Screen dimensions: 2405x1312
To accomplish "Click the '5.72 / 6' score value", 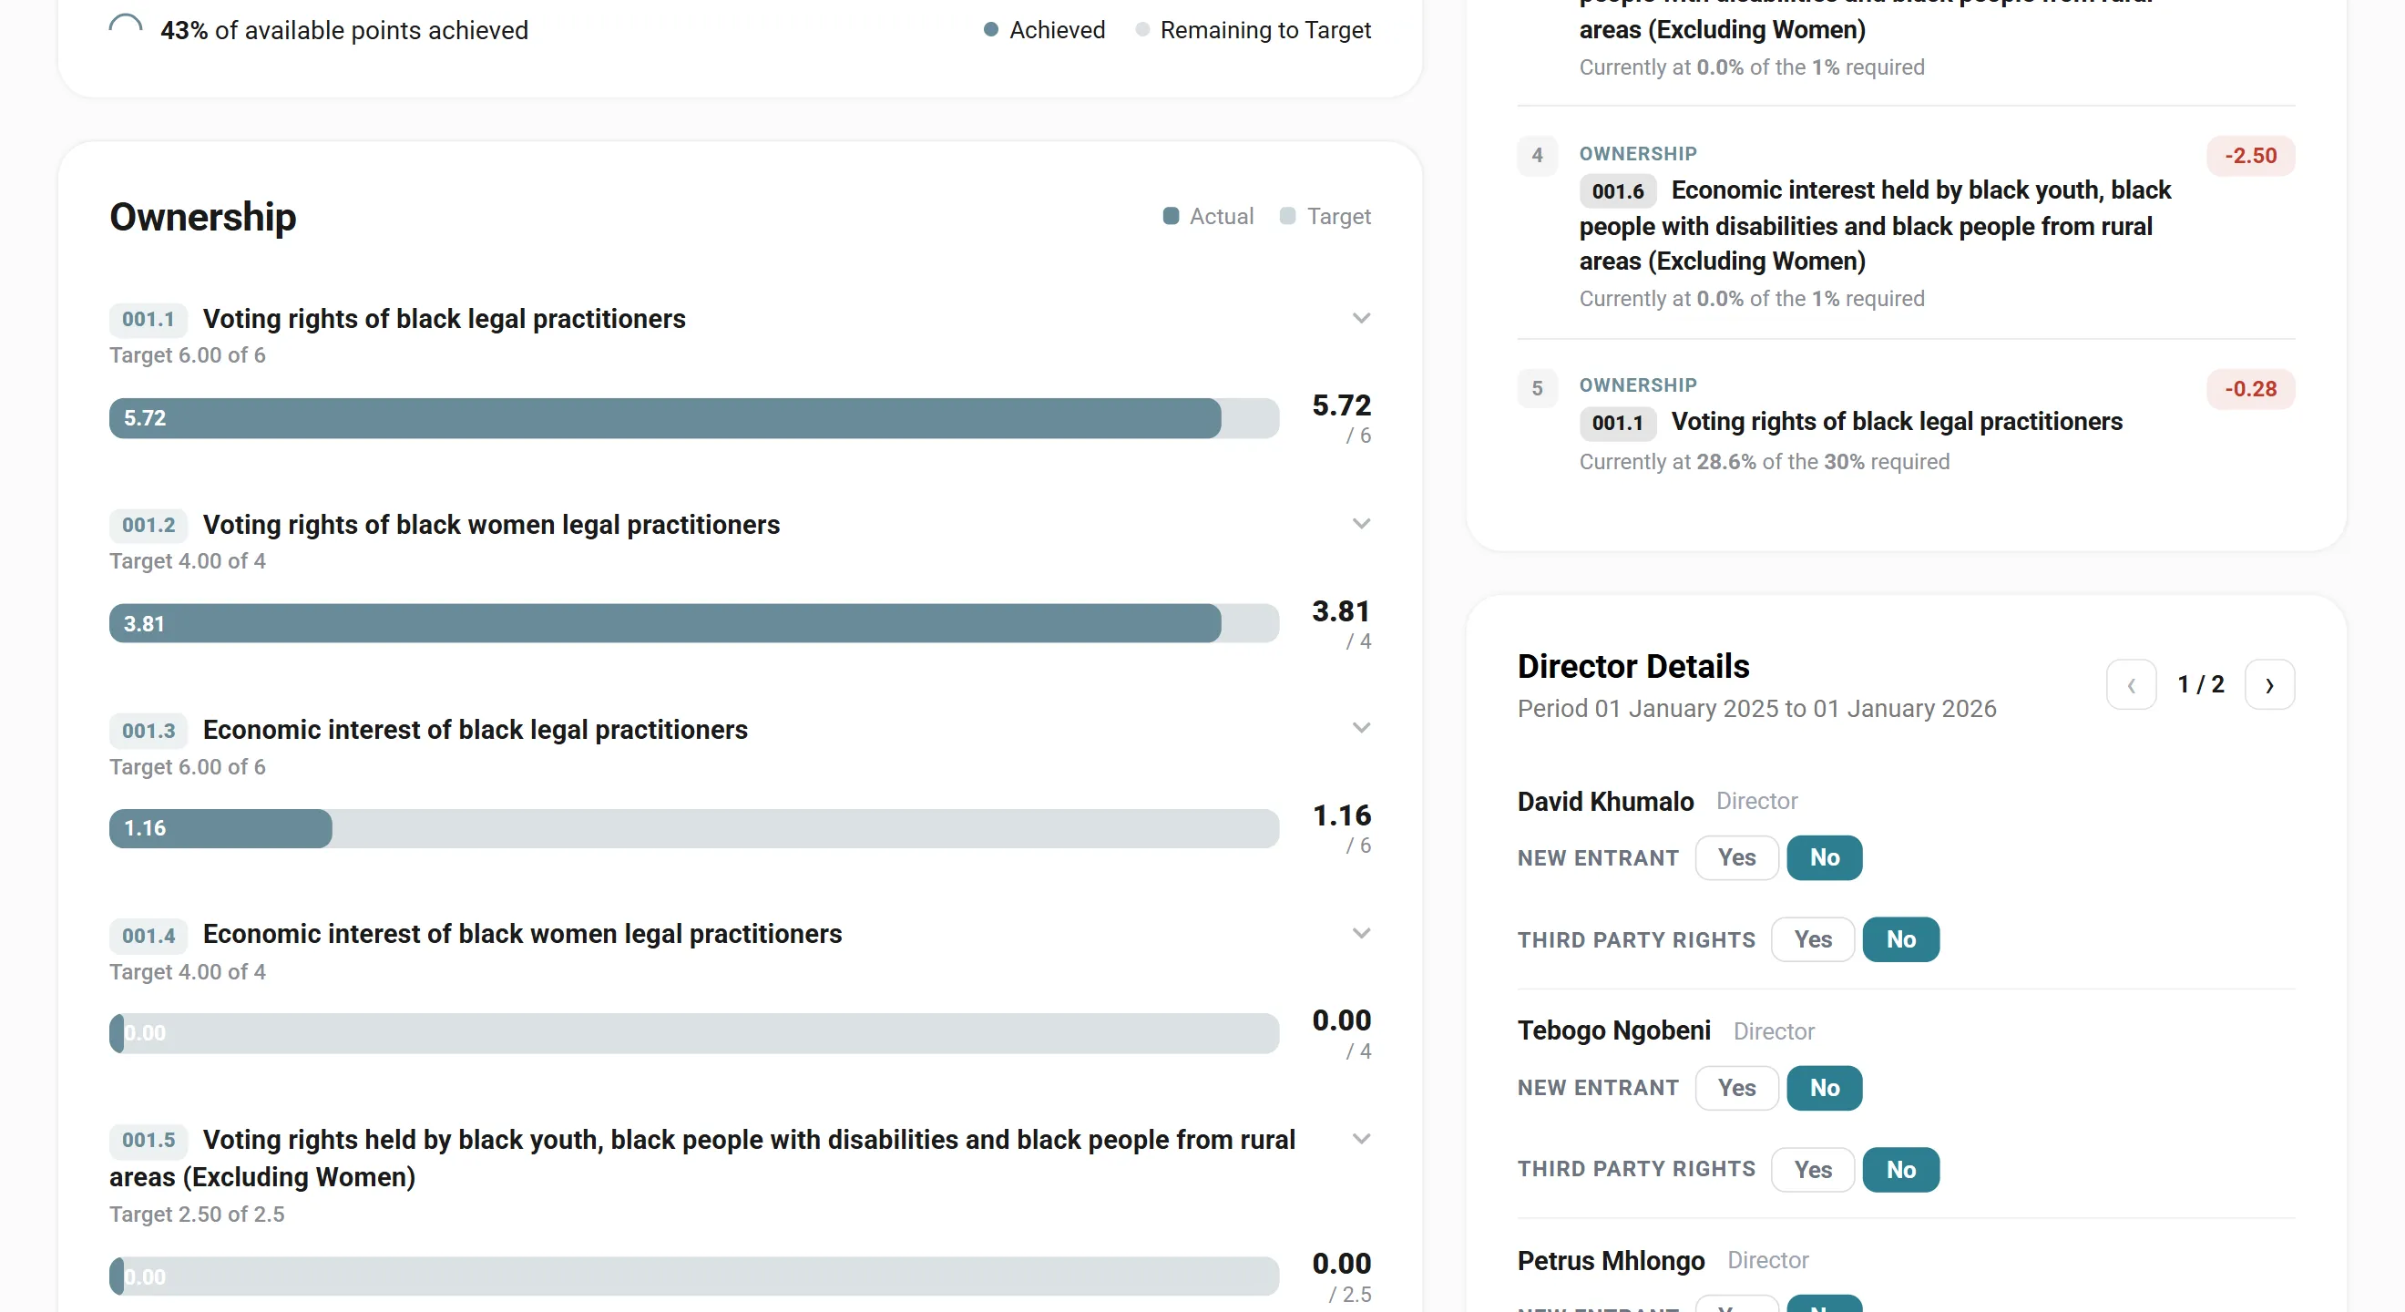I will (x=1342, y=418).
